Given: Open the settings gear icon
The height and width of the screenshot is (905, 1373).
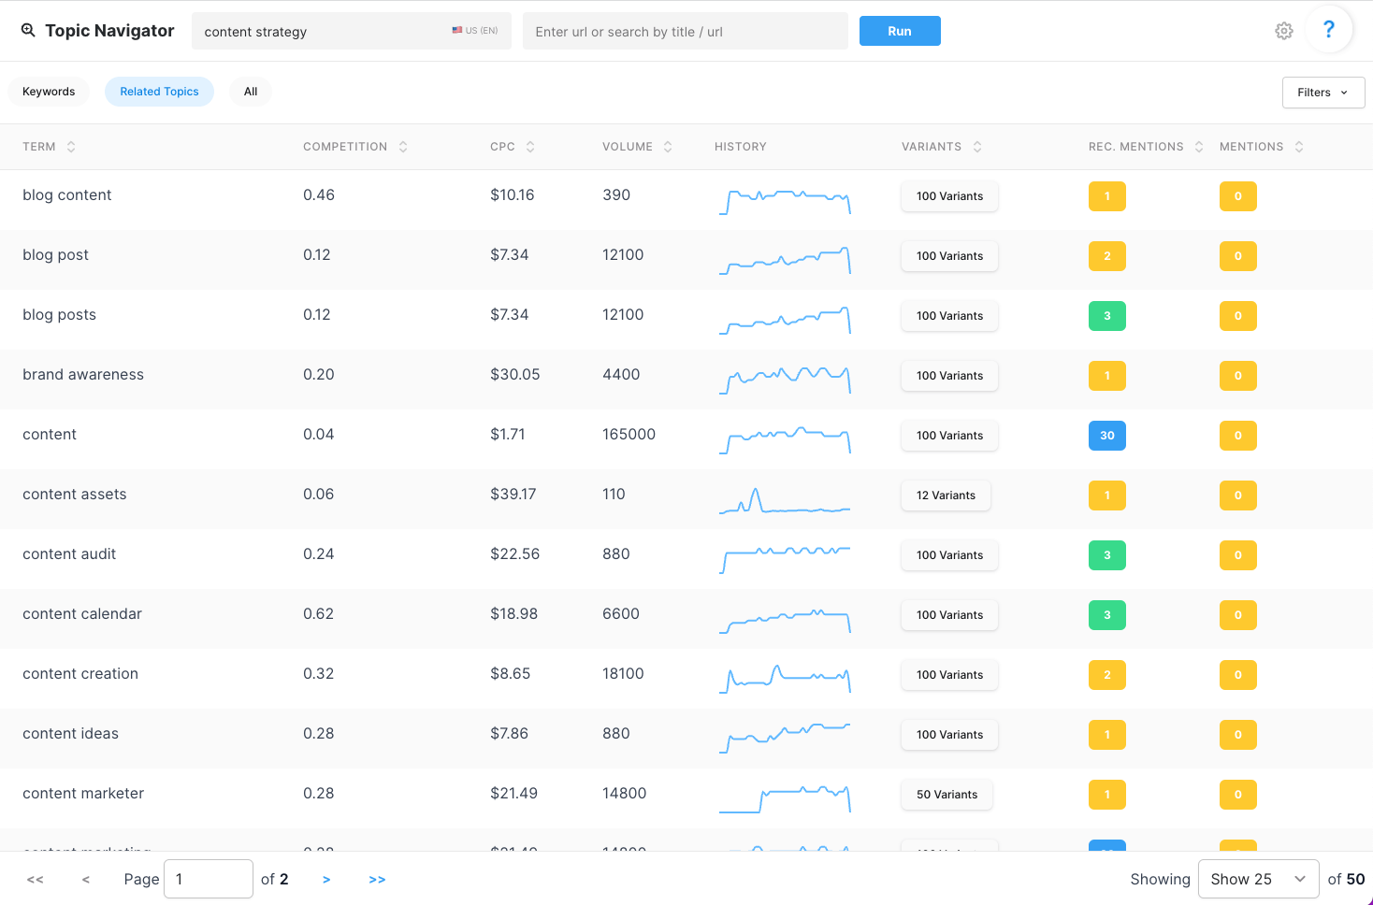Looking at the screenshot, I should (1283, 30).
